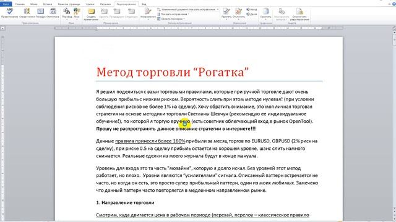Switch to the Главная tab

click(x=20, y=4)
